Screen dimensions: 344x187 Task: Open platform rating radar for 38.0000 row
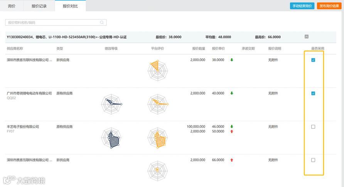point(158,71)
